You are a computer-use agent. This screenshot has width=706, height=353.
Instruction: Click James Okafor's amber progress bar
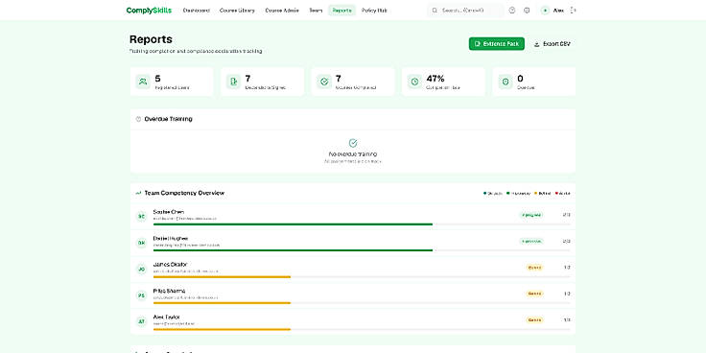pos(222,277)
